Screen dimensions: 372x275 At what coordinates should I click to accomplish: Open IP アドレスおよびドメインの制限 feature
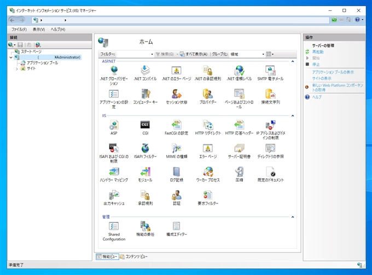[270, 130]
